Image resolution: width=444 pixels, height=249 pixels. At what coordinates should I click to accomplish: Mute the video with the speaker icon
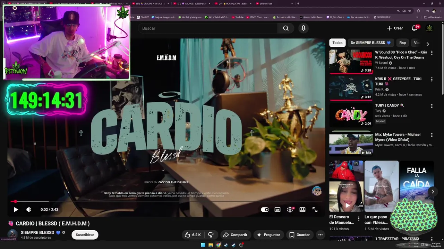[x=29, y=210]
